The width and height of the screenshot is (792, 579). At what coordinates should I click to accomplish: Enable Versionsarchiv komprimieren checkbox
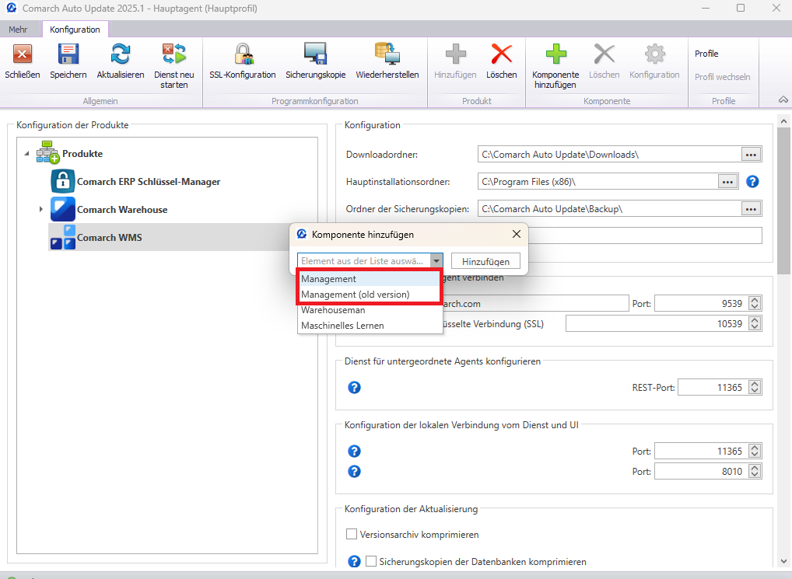(x=352, y=534)
